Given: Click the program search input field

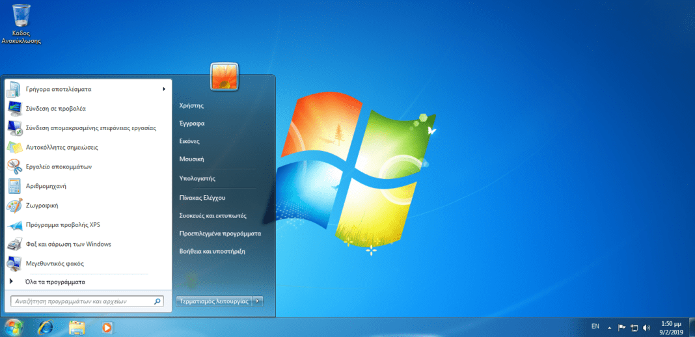Looking at the screenshot, I should click(x=87, y=302).
